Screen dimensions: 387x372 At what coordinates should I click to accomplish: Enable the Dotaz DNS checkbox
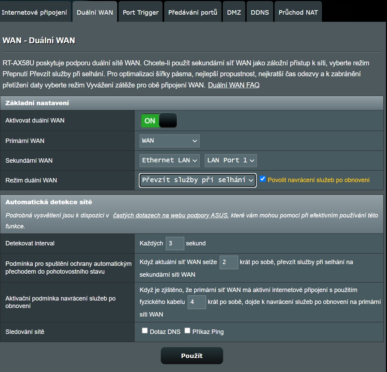(x=145, y=330)
